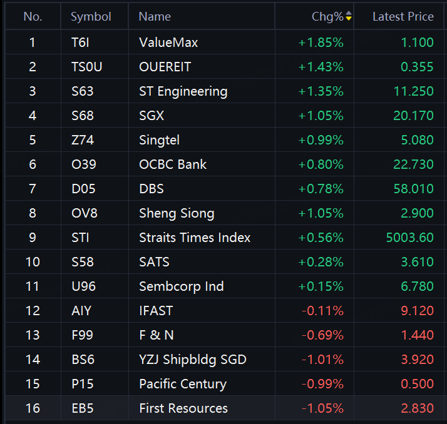Select the Sembcorp Ind stock

[181, 286]
